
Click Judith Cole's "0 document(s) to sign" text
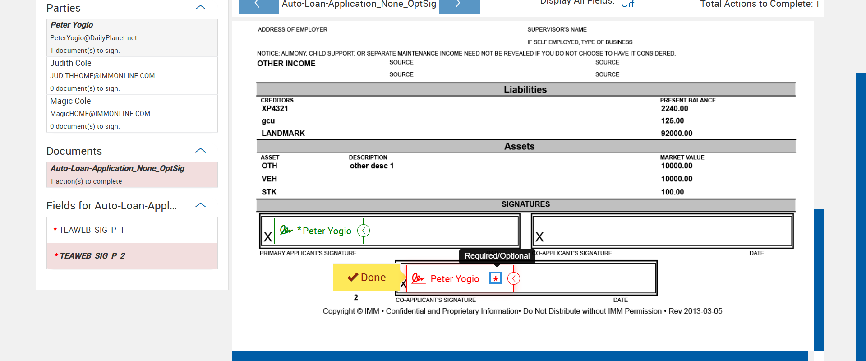(x=85, y=88)
